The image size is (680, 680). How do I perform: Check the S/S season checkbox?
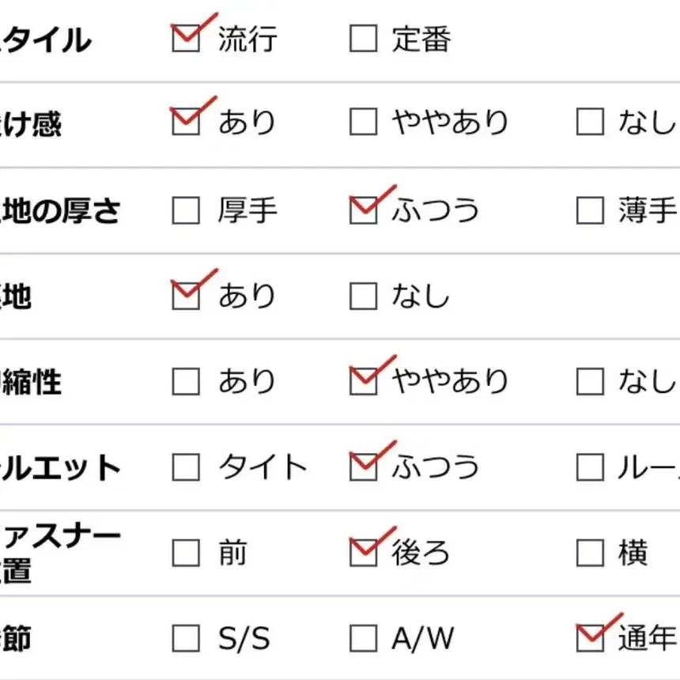coord(186,638)
